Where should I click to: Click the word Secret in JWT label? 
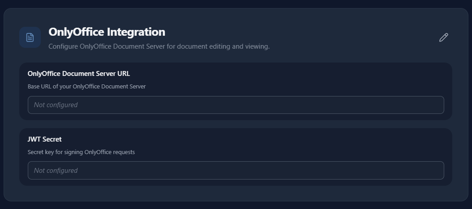coord(52,139)
